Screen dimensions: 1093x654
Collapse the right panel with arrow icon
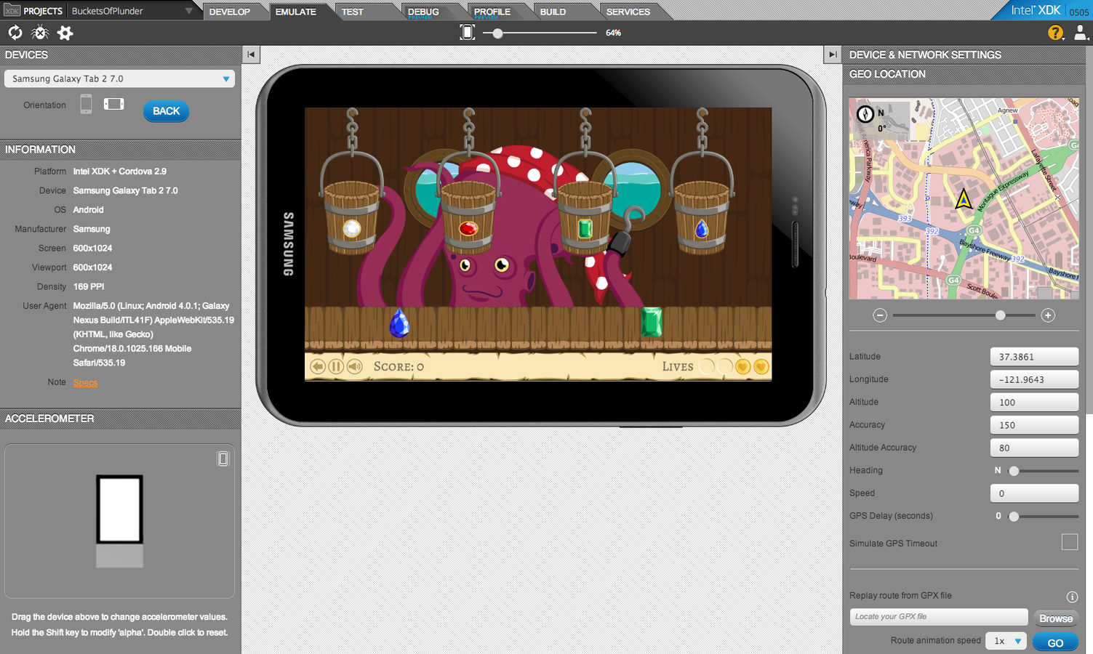pos(833,54)
